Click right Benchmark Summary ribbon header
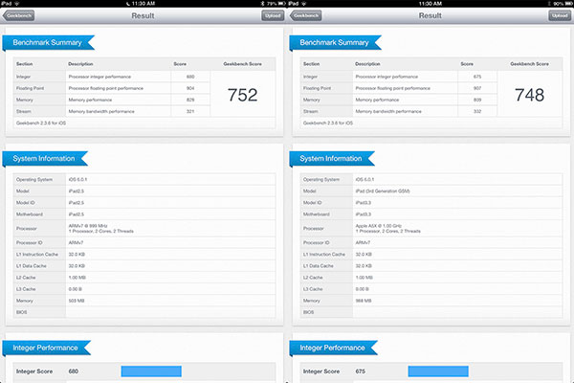Viewport: 574px width, 383px height. [336, 42]
